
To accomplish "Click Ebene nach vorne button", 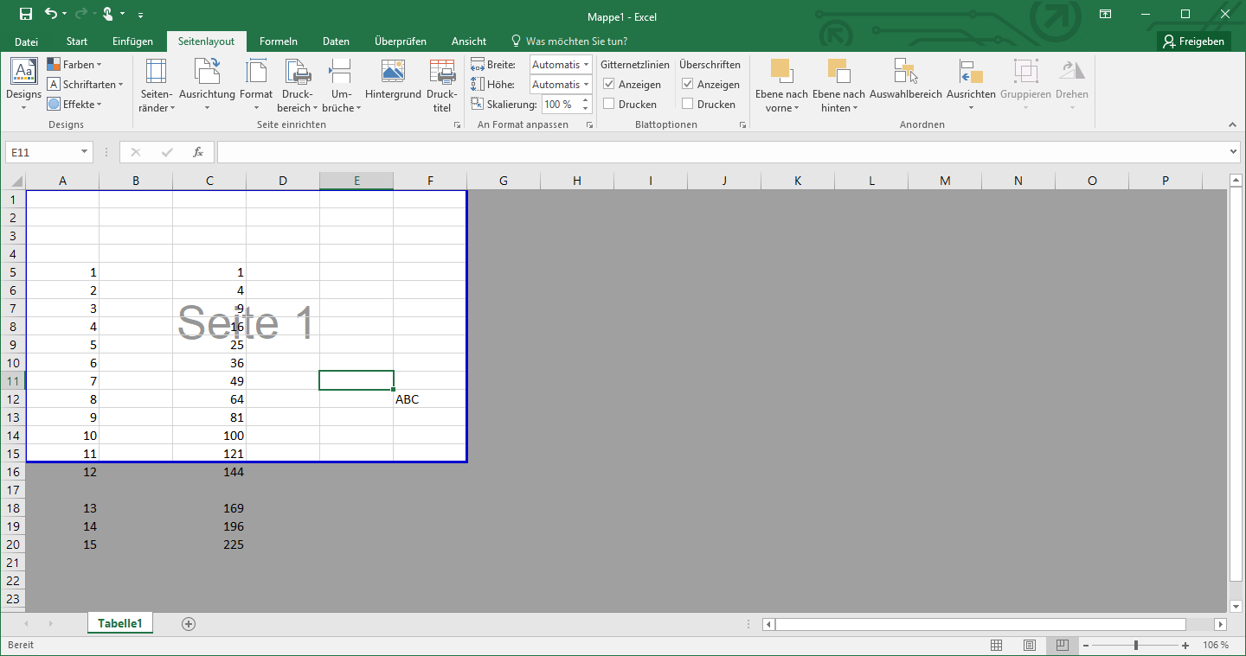I will click(x=781, y=85).
